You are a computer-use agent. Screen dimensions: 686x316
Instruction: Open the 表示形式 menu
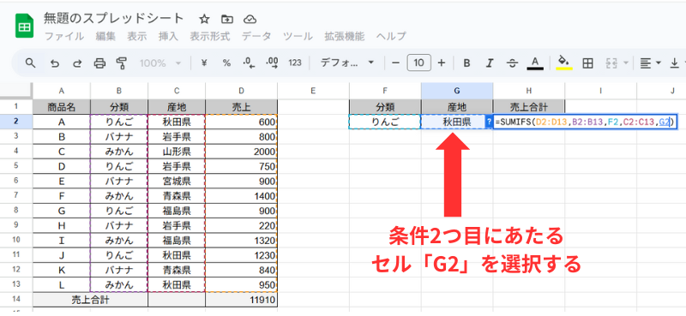(x=210, y=36)
